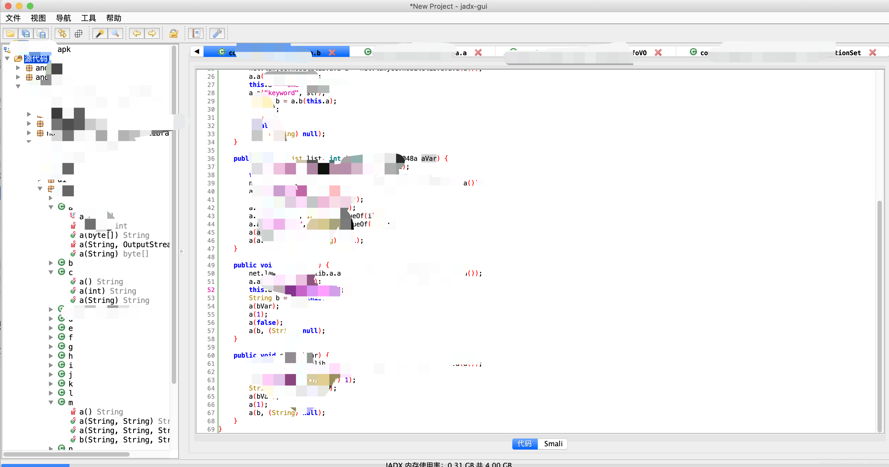Viewport: 889px width, 467px height.
Task: Click the save all icon in toolbar
Action: (25, 33)
